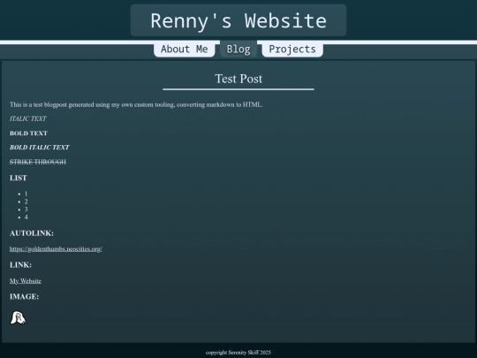The image size is (477, 358).
Task: Switch to the Blog tab
Action: [x=238, y=49]
